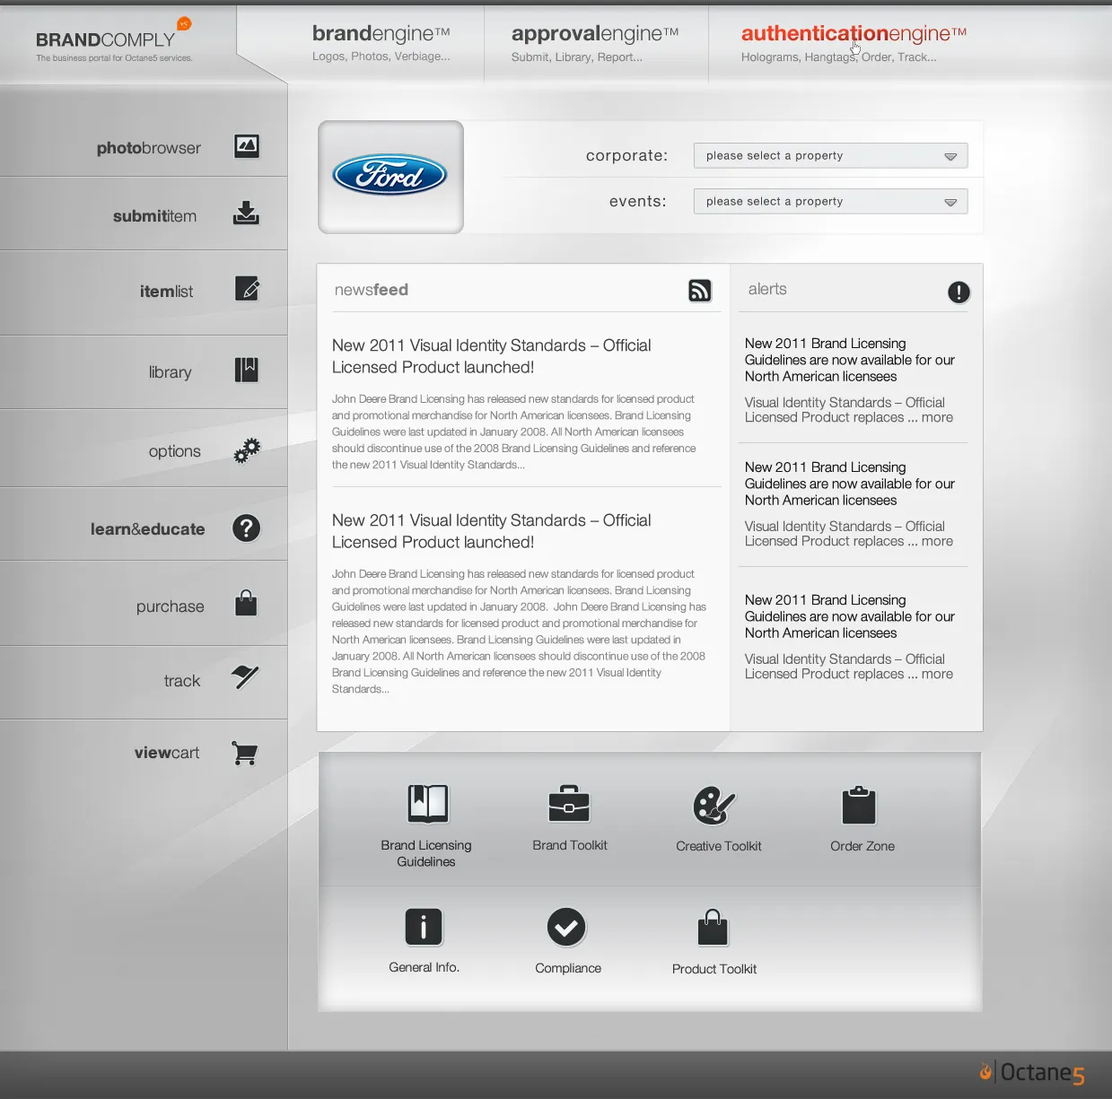The height and width of the screenshot is (1099, 1112).
Task: Click the alerts exclamation icon
Action: (x=959, y=292)
